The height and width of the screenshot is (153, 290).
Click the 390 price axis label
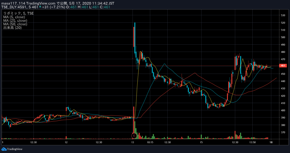coord(283,118)
